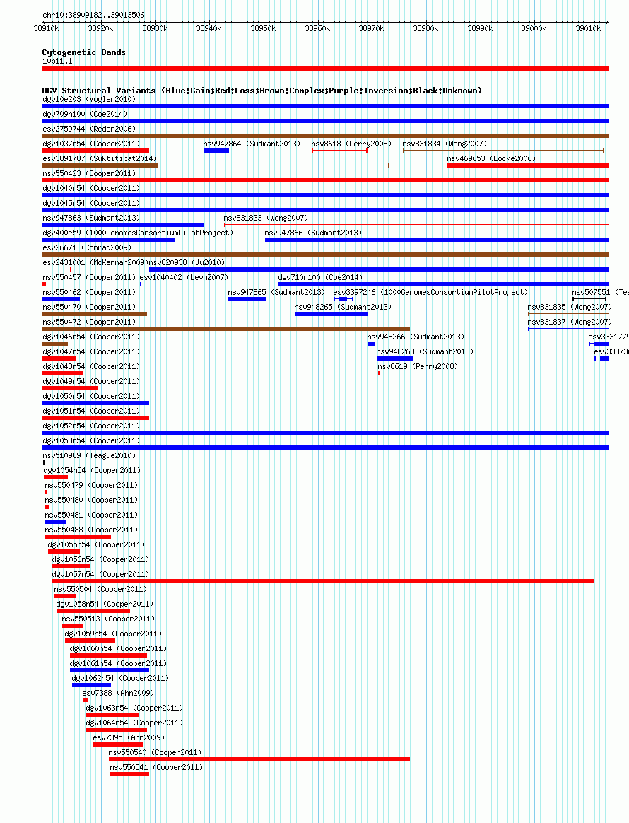Click the red bar under nsv469653 (Locke2006)
Screen dimensions: 629x823
[528, 165]
